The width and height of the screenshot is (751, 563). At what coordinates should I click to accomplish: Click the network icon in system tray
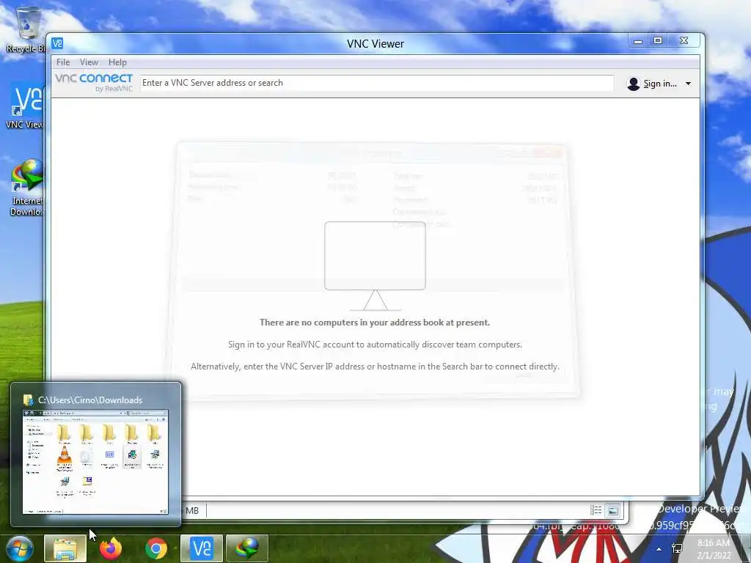[x=677, y=548]
